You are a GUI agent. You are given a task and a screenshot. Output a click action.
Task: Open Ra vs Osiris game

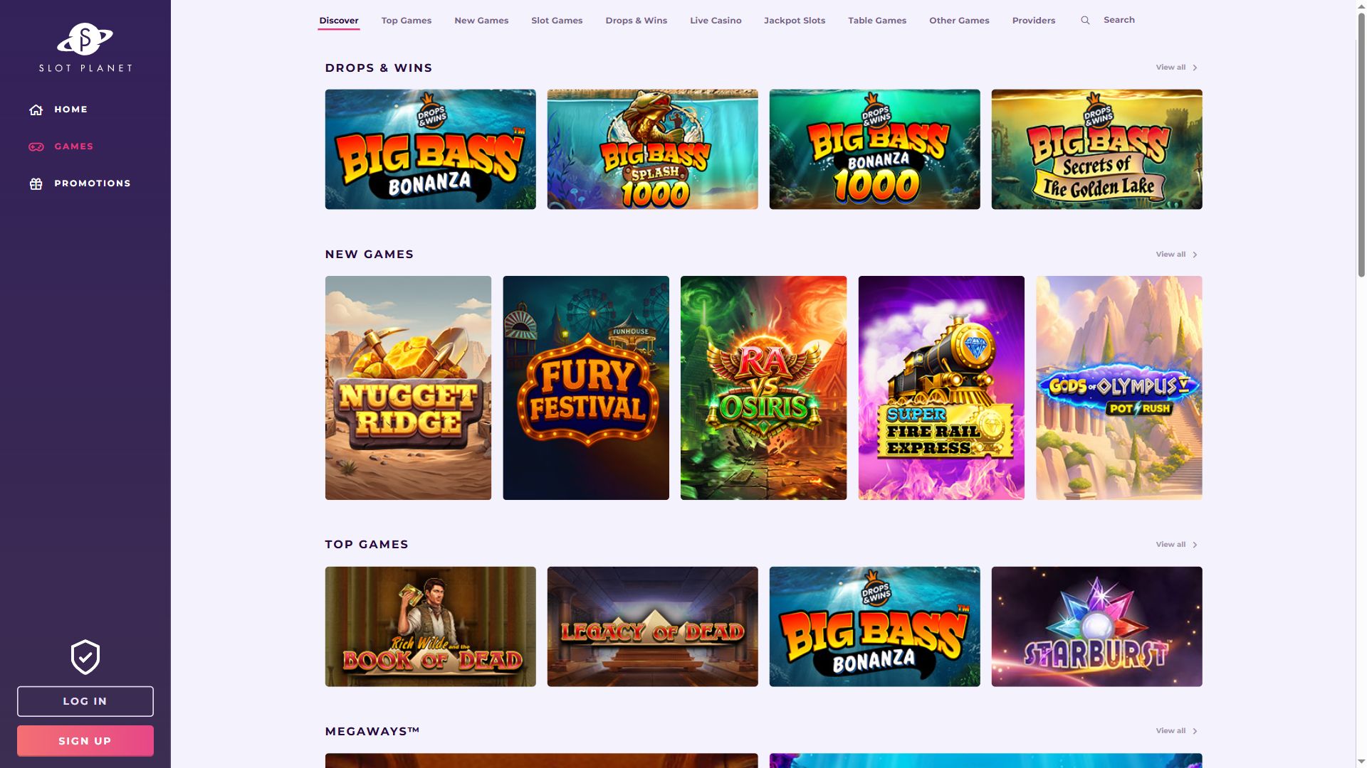point(763,388)
